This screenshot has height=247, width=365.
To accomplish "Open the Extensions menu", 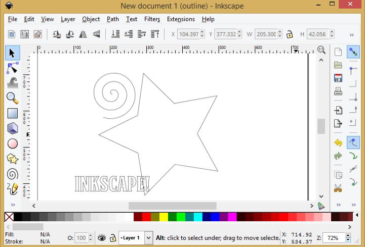I will coord(181,19).
